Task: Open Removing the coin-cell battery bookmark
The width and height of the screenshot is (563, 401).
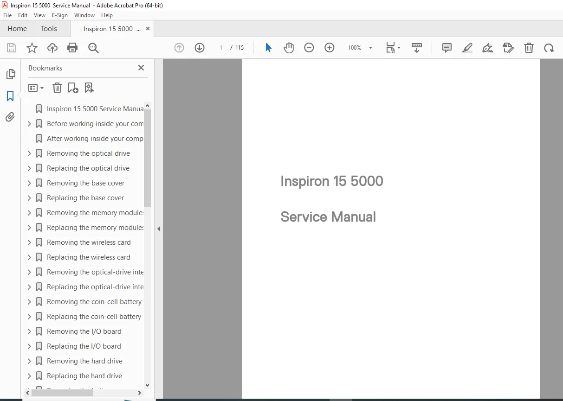Action: pyautogui.click(x=94, y=302)
